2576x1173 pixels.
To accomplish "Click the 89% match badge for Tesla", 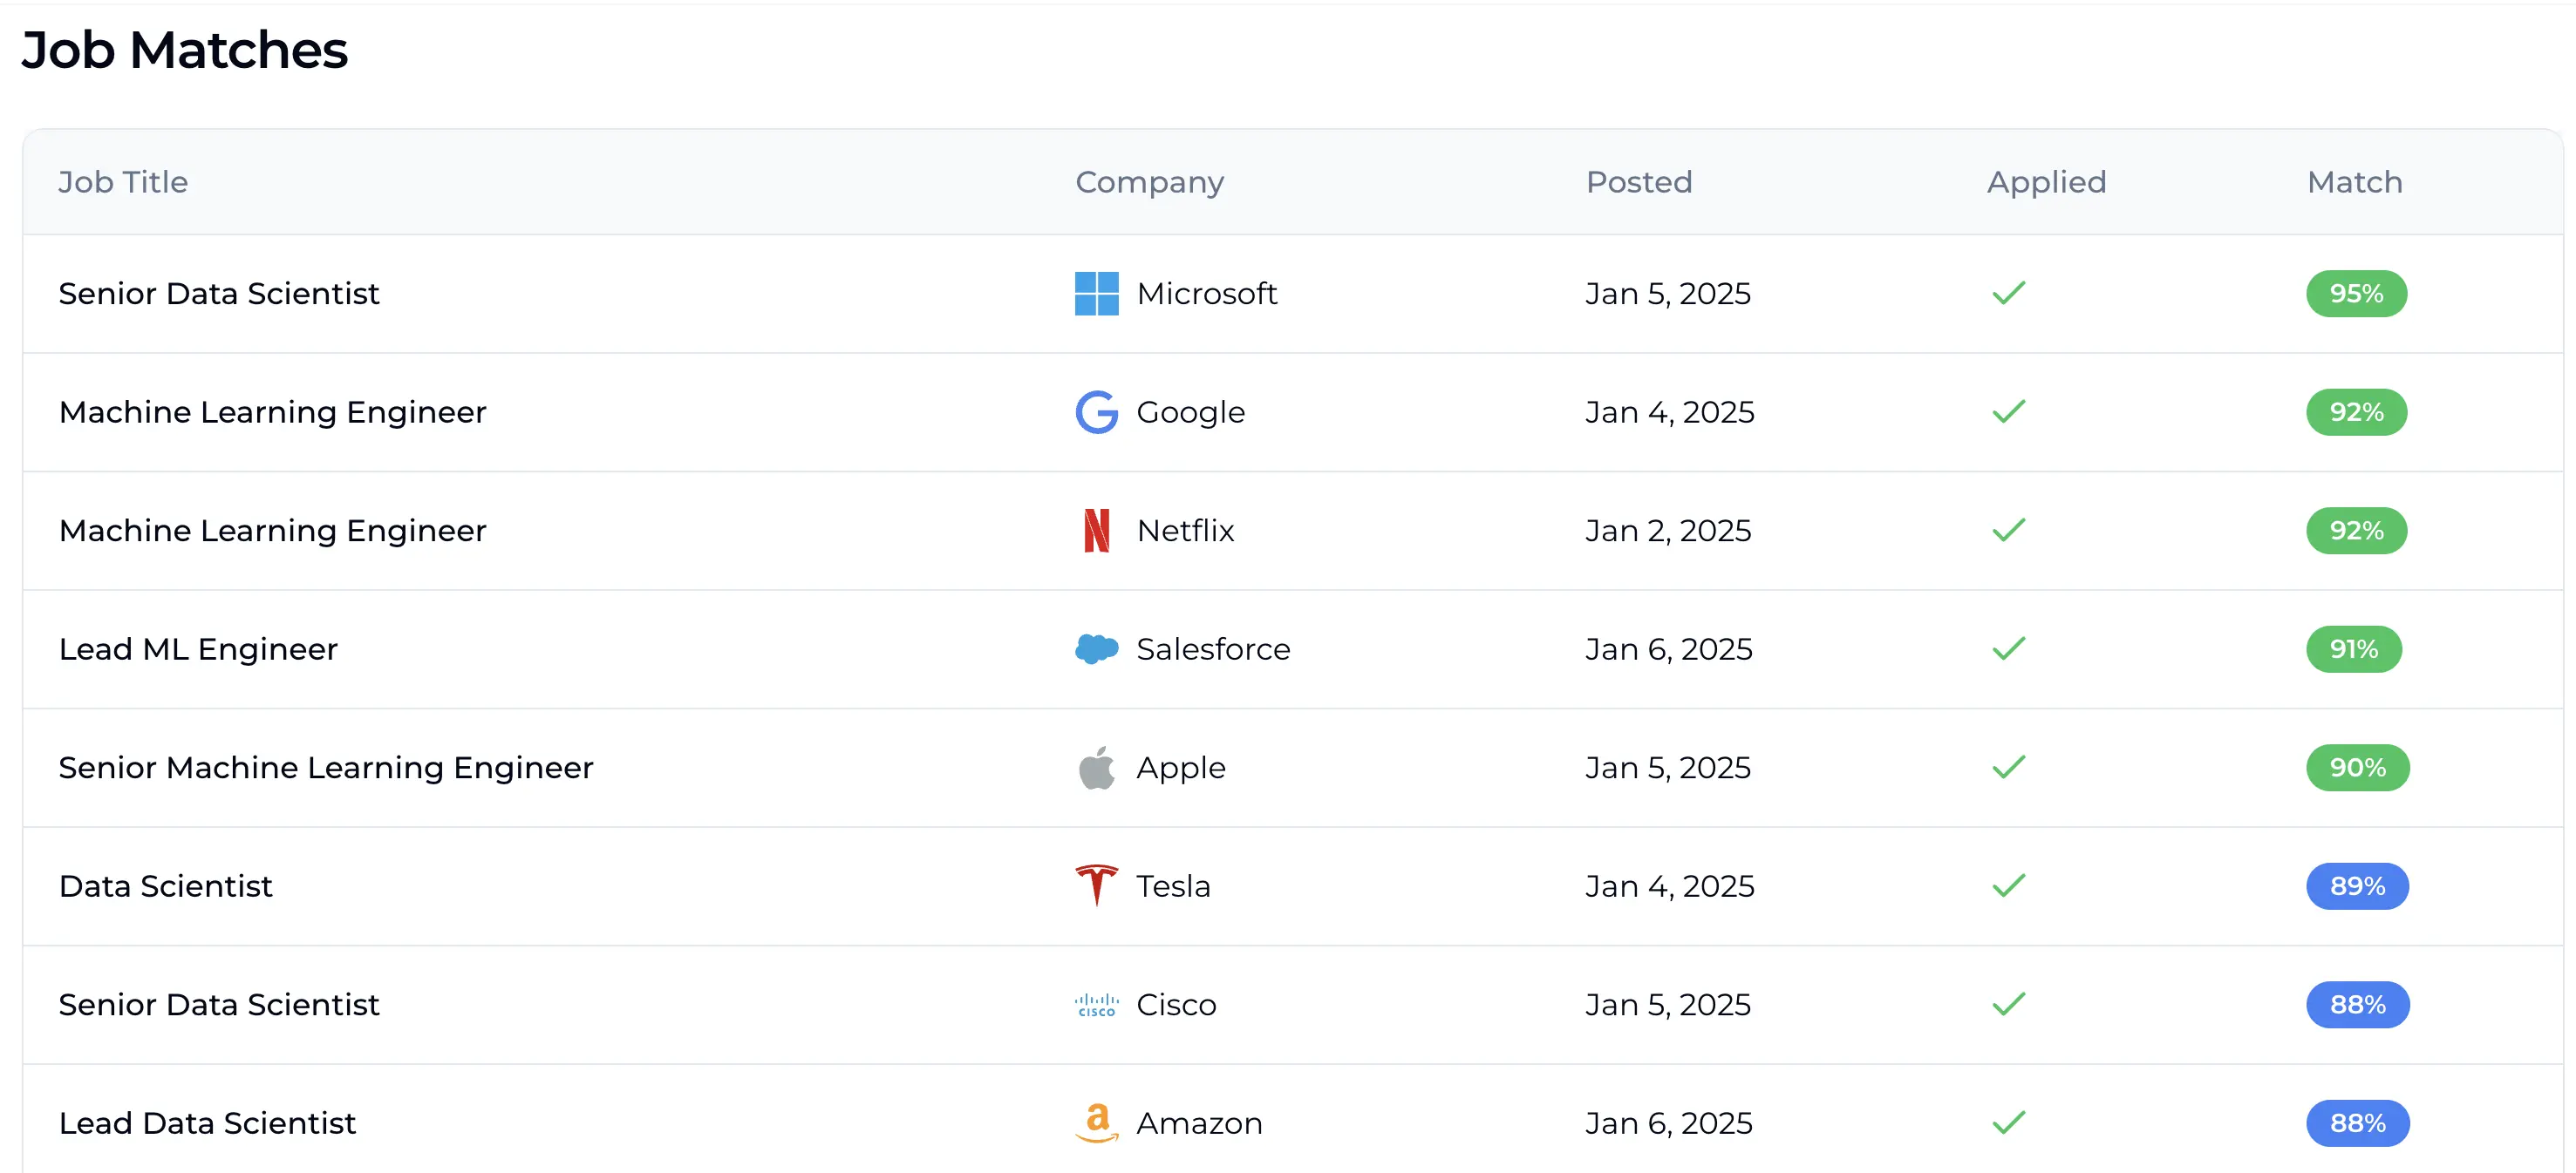I will [x=2357, y=885].
